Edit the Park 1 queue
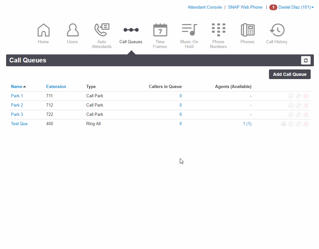 pyautogui.click(x=298, y=96)
